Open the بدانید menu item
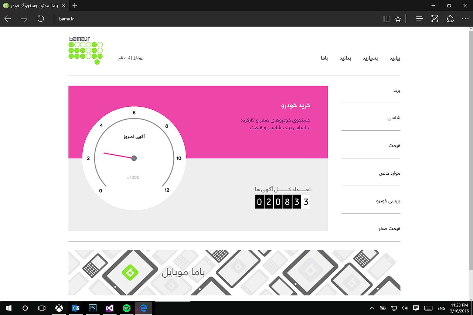 (x=345, y=58)
